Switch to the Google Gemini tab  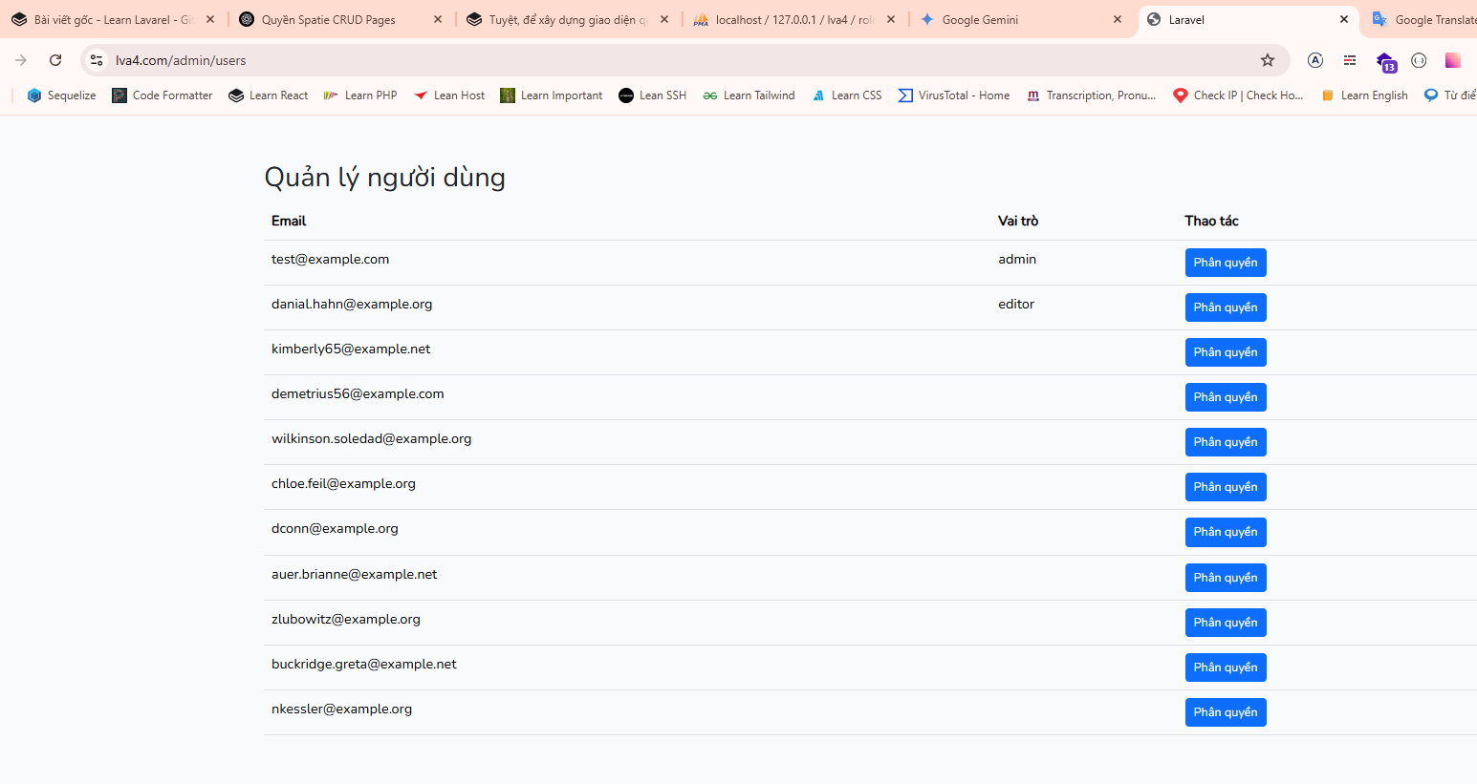point(1013,20)
